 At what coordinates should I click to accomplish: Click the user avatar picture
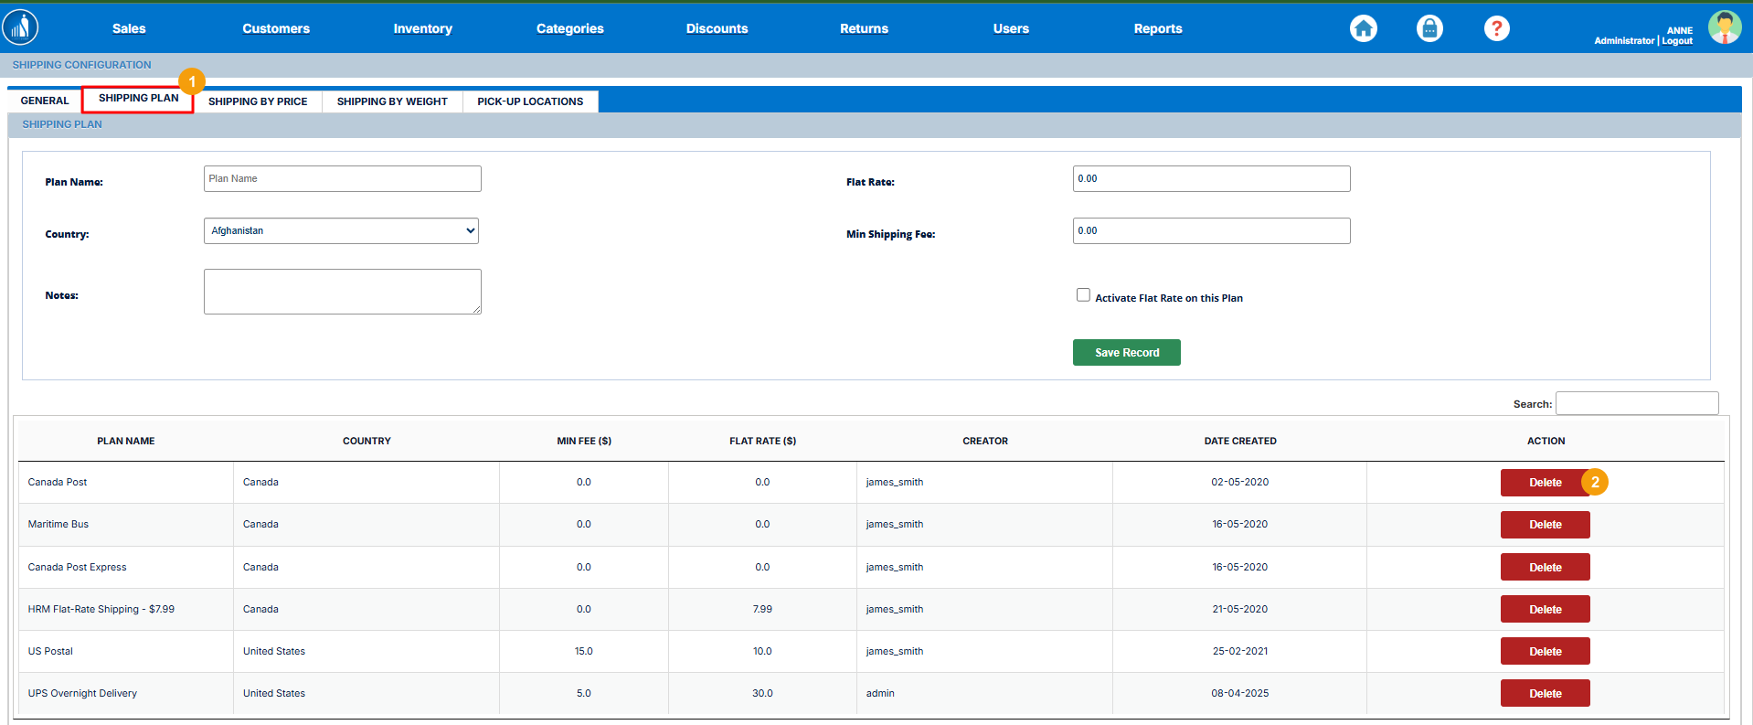coord(1724,27)
